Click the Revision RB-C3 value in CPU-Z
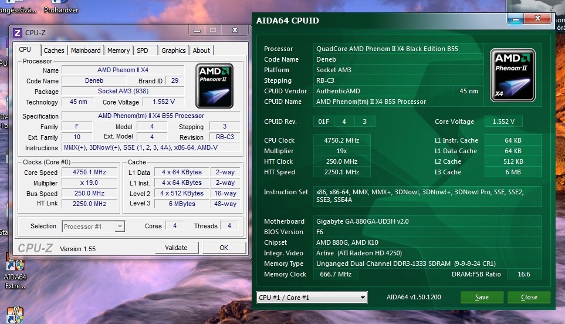This screenshot has width=565, height=324. 225,137
